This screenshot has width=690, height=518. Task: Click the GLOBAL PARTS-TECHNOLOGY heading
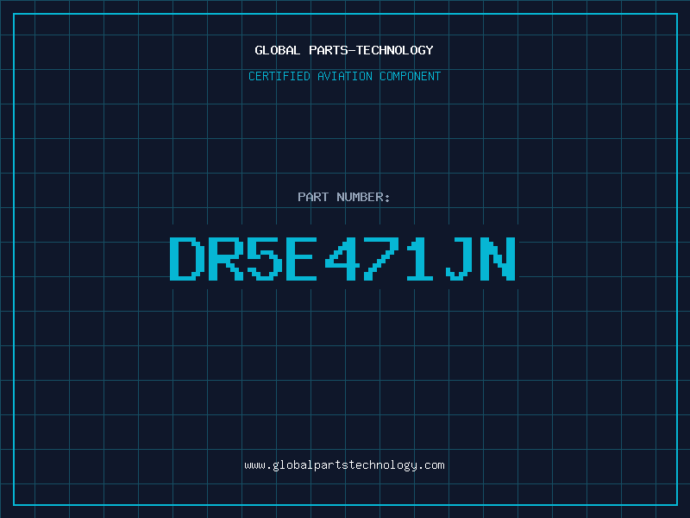344,50
